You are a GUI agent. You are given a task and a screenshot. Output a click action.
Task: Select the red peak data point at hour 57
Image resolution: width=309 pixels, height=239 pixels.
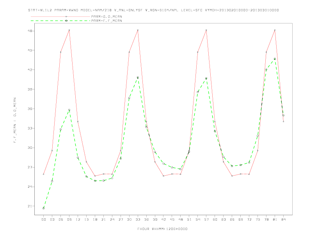click(x=206, y=30)
